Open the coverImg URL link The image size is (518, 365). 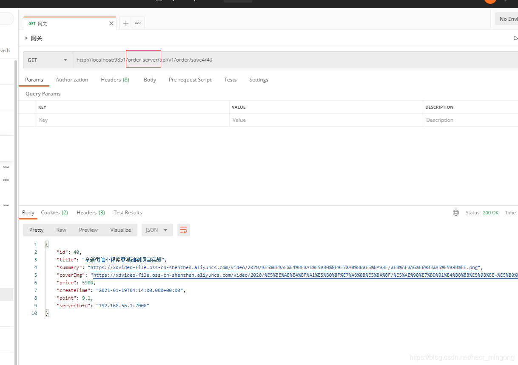pyautogui.click(x=305, y=275)
